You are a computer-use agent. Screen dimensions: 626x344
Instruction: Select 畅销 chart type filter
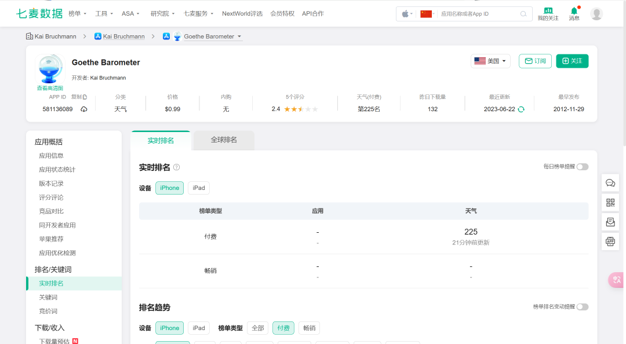[310, 328]
